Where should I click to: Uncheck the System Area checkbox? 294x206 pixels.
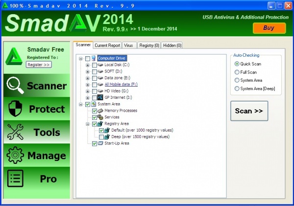tap(88, 104)
